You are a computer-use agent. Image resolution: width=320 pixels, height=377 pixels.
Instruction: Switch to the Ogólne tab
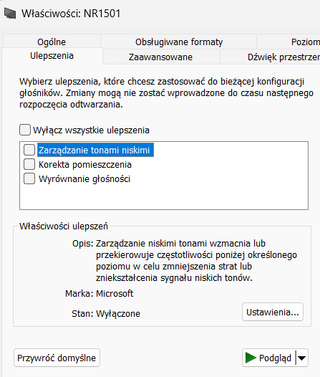point(52,42)
